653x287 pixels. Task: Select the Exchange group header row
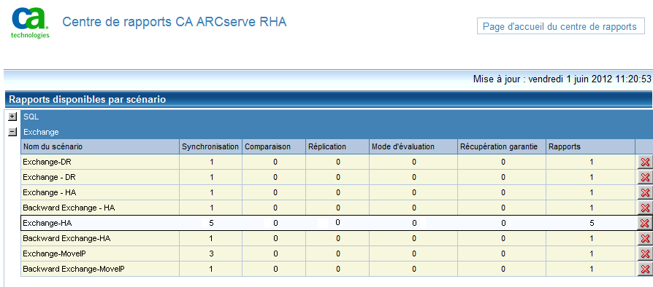(x=337, y=132)
